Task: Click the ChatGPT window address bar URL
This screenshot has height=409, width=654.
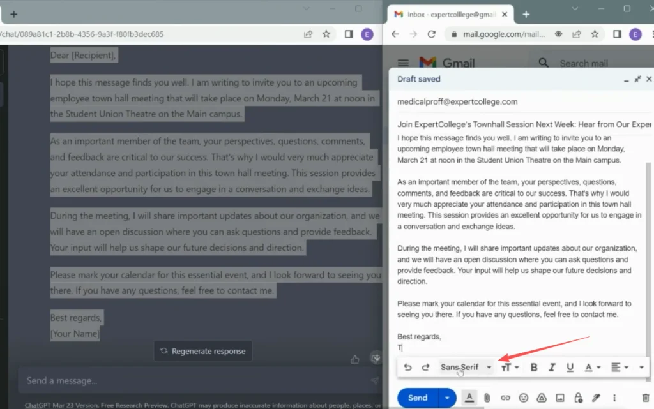Action: [82, 34]
